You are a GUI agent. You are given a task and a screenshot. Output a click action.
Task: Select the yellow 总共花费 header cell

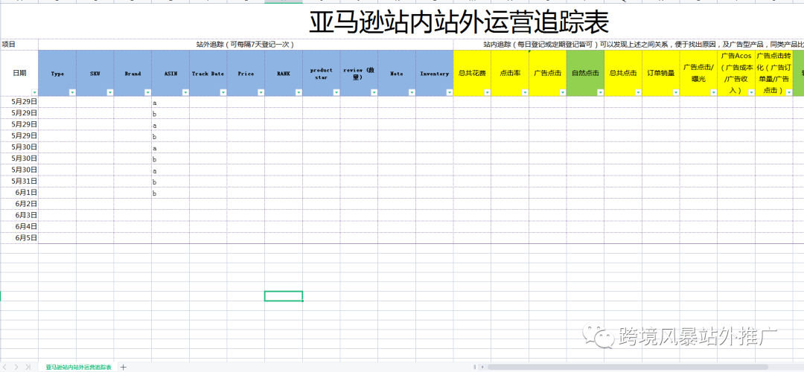pyautogui.click(x=472, y=73)
